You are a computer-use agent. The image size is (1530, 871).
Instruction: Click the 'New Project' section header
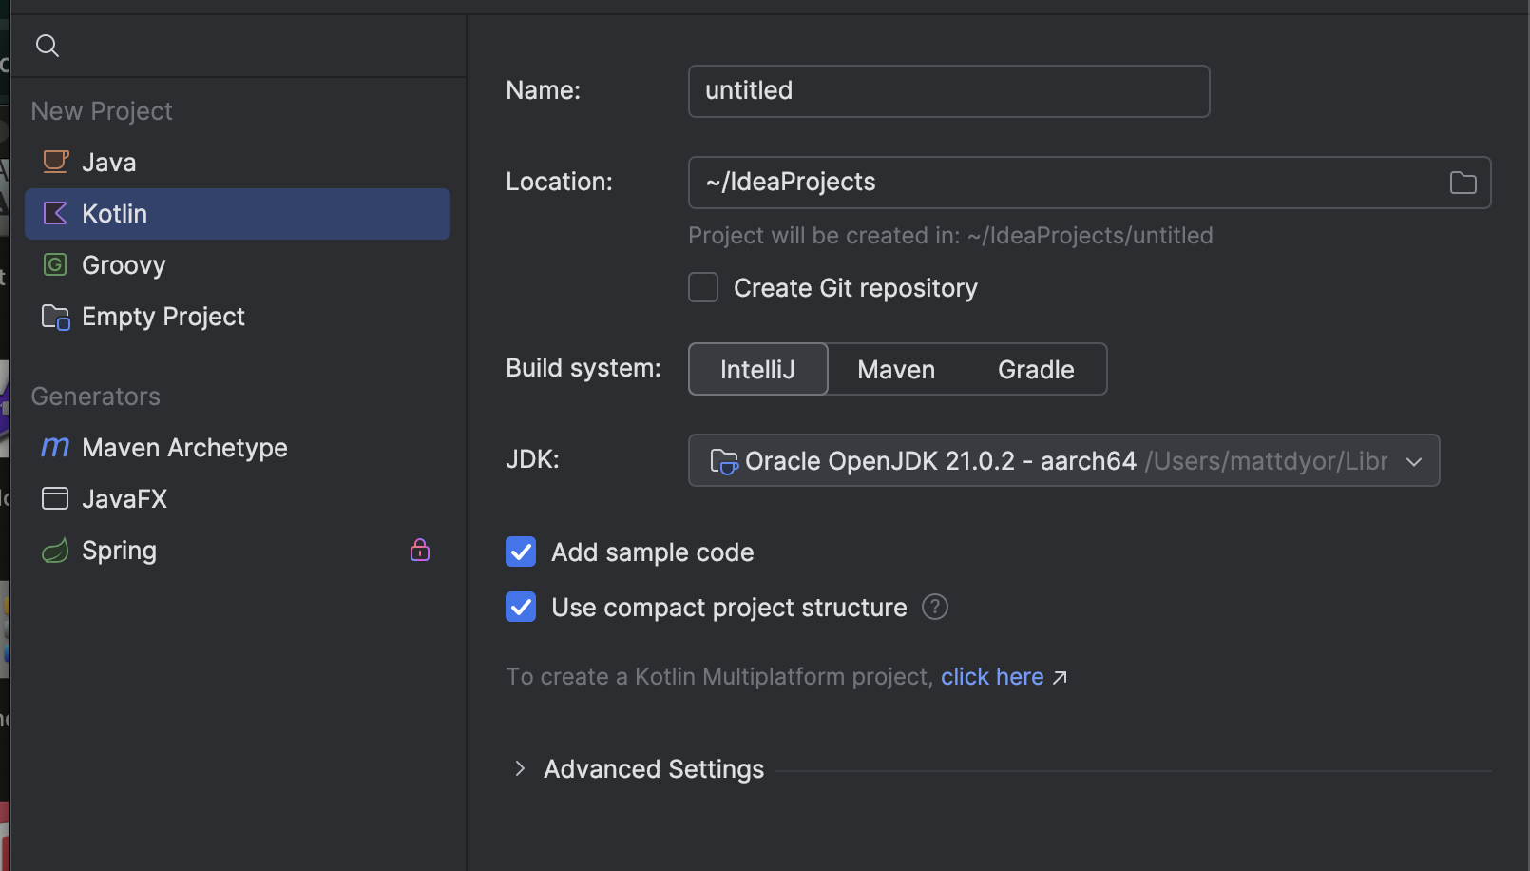[x=102, y=111]
